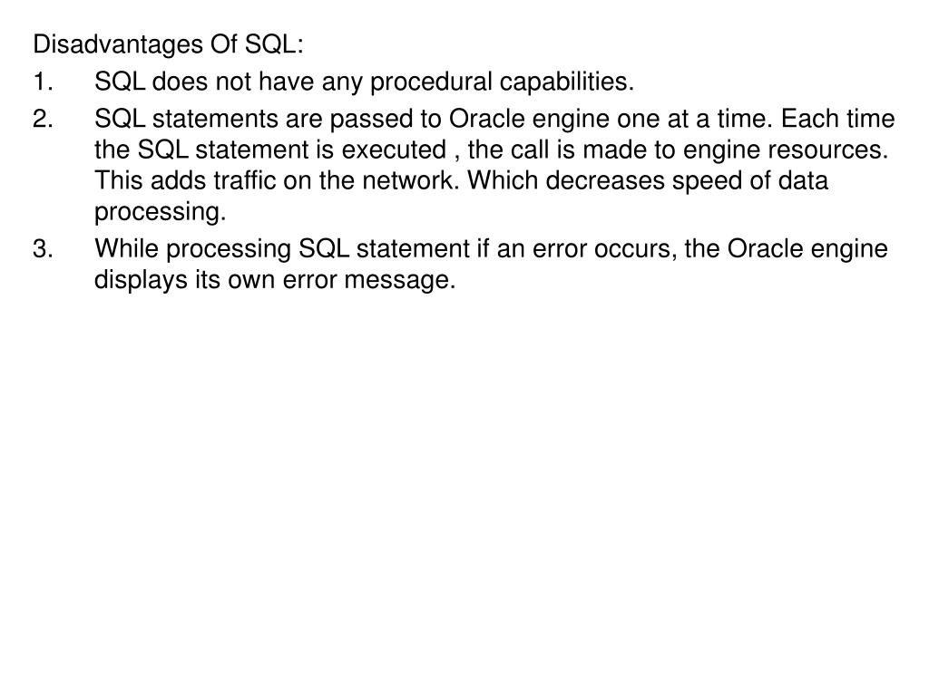This screenshot has width=929, height=696.
Task: Click the phrase 'Which decreases speed of data'
Action: [648, 180]
